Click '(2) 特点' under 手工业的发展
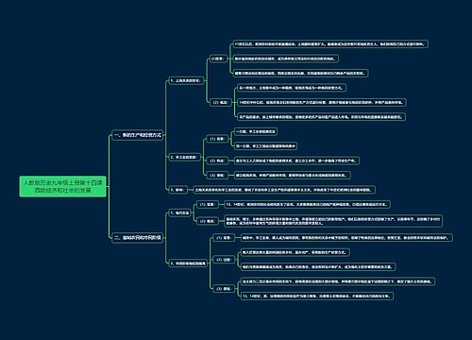Image resolution: width=472 pixels, height=340 pixels. tap(217, 161)
